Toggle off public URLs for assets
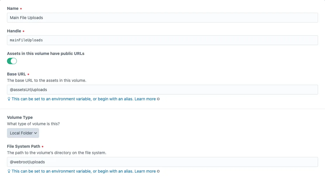Image resolution: width=325 pixels, height=181 pixels. (12, 61)
